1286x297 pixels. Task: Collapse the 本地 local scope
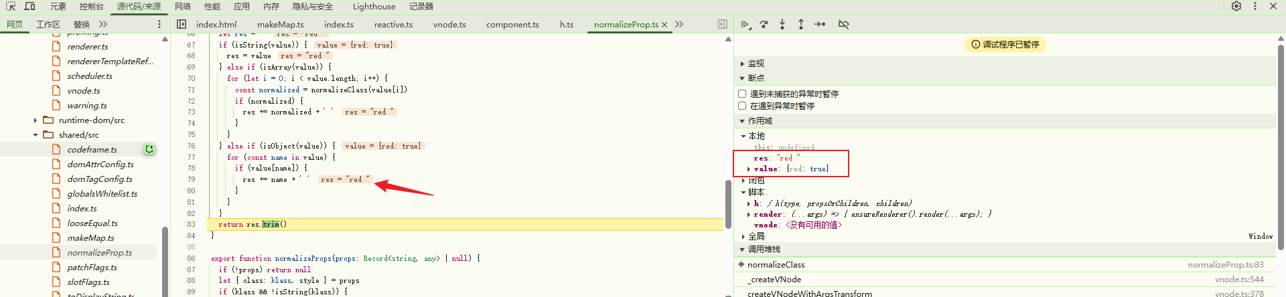tap(743, 136)
